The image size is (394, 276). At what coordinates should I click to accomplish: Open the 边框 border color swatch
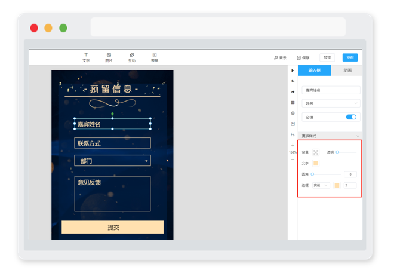pyautogui.click(x=337, y=185)
